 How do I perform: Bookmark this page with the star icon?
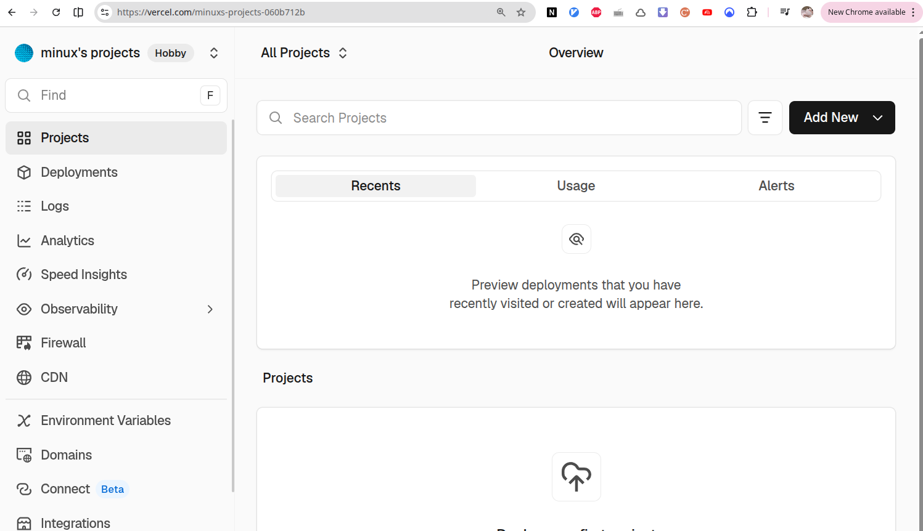coord(521,12)
